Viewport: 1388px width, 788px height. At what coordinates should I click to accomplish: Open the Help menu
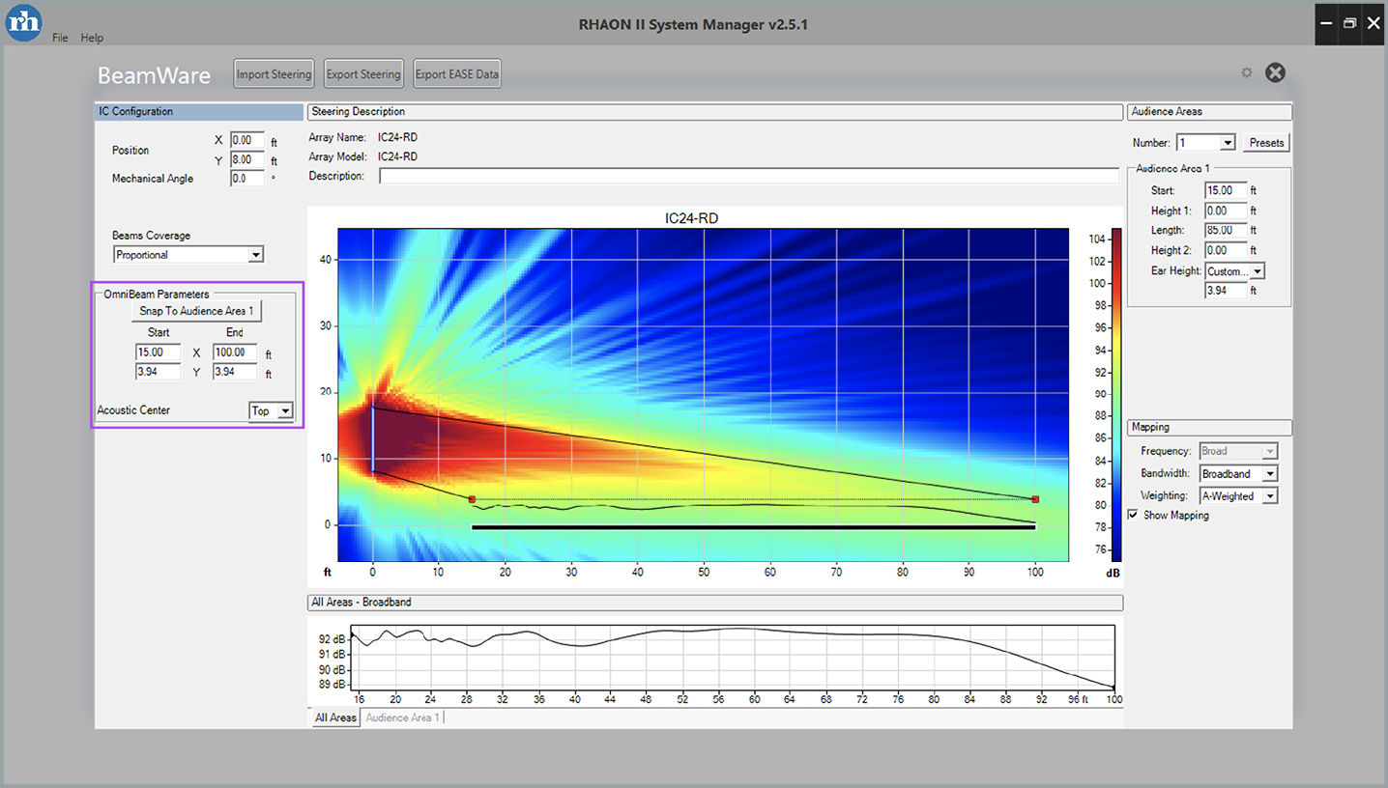(x=92, y=38)
